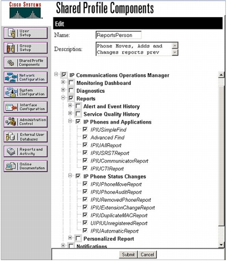227x262 pixels.
Task: Select IPIUPhoneAuditReport text
Action: coord(116,192)
